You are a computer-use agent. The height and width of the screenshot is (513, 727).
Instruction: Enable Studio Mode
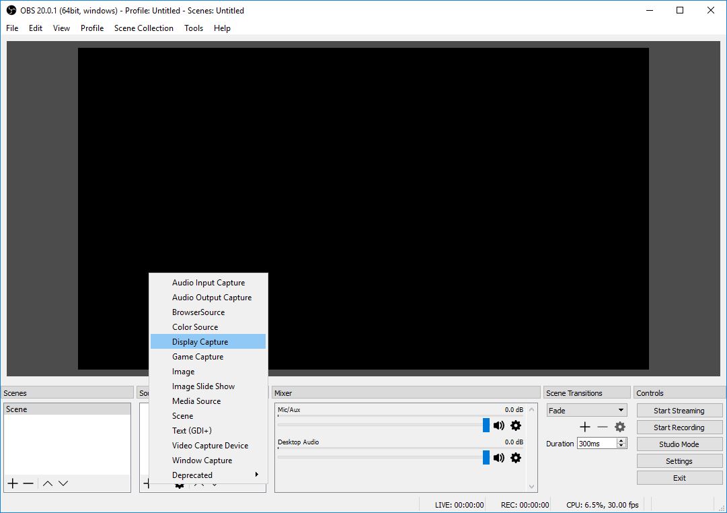(x=679, y=444)
